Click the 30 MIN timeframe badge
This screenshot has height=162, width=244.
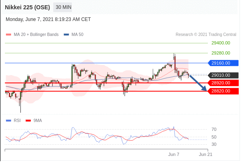63,7
